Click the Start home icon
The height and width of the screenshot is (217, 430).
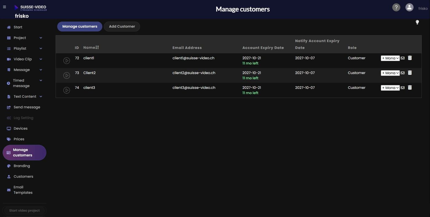(x=9, y=27)
